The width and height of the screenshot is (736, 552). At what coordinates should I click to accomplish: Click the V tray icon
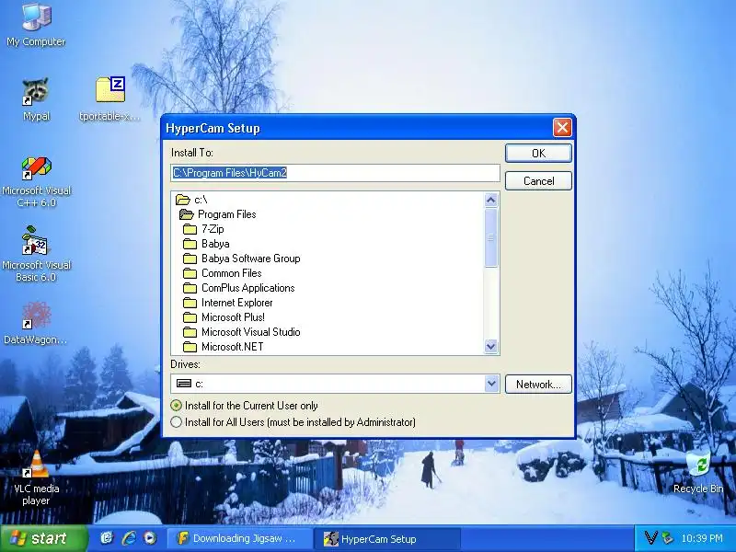tap(651, 538)
